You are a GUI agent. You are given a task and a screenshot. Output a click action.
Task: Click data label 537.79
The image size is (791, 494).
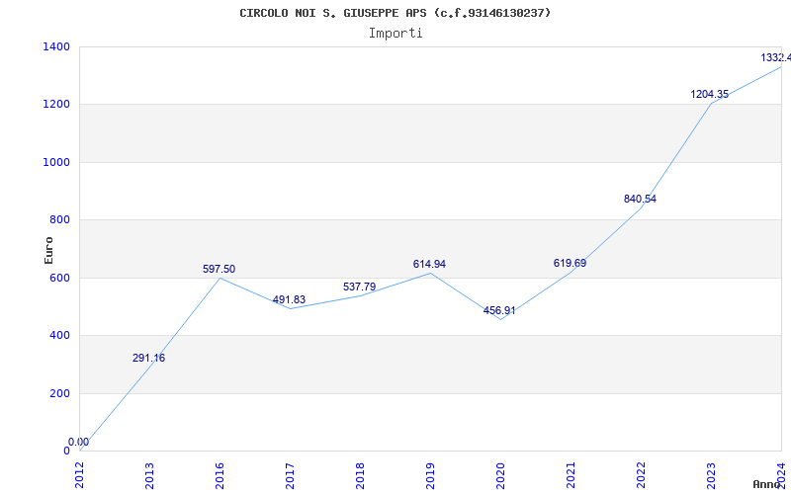point(359,287)
